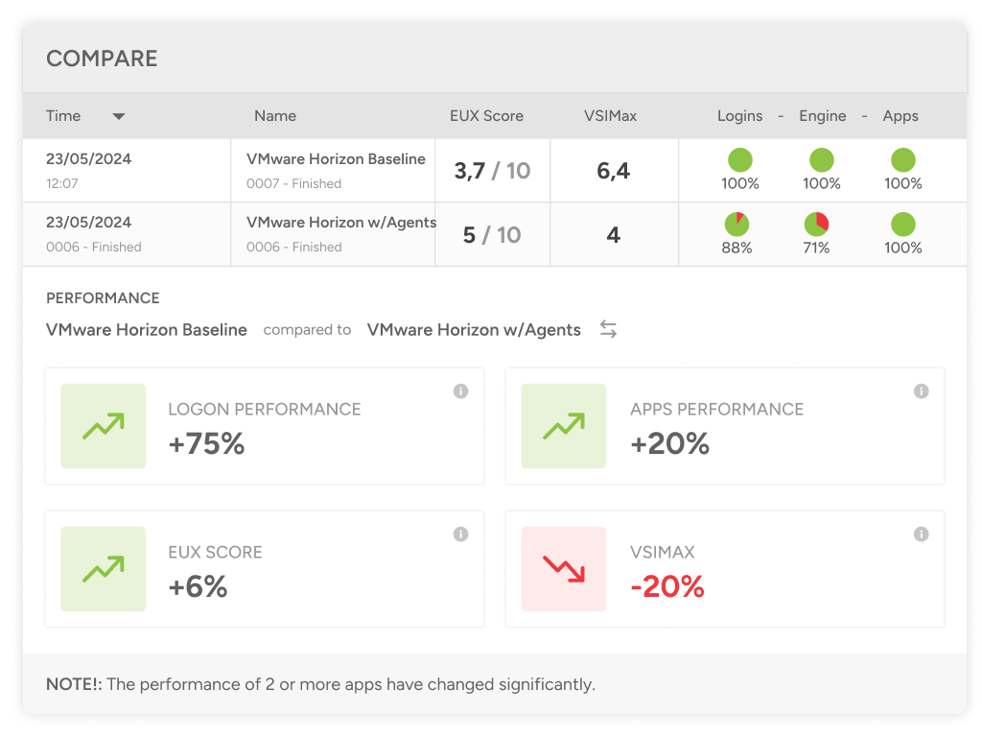Click the NOTE about apps performance change
Viewport: 982px width, 737px height.
tap(320, 683)
